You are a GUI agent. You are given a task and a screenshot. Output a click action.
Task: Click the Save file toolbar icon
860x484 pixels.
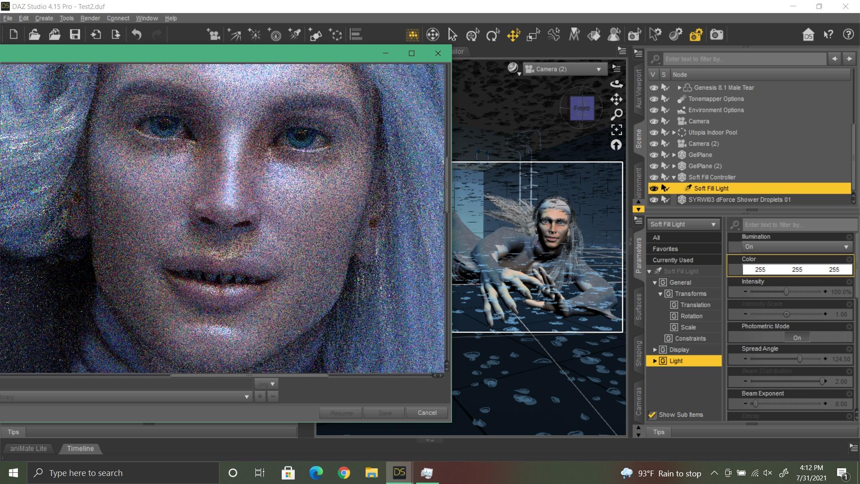(75, 35)
